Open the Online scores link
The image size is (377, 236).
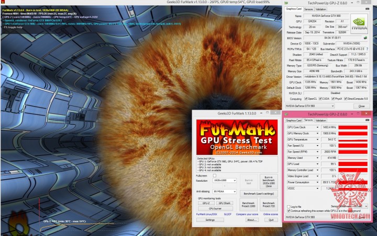pyautogui.click(x=271, y=214)
